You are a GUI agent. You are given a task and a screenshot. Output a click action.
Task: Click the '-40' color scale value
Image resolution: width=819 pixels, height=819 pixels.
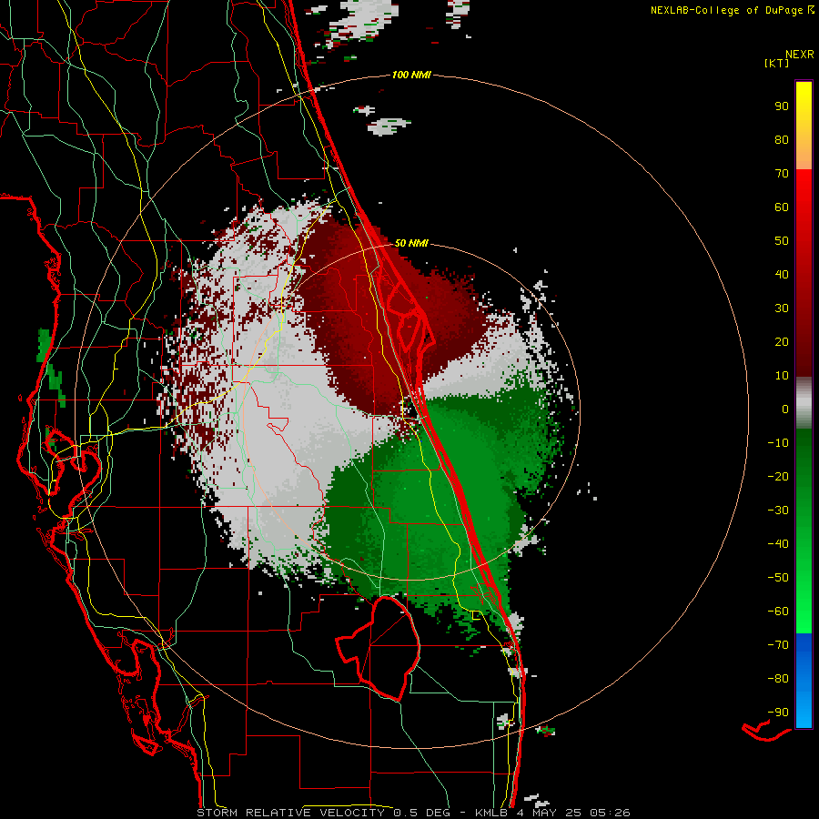coord(778,544)
